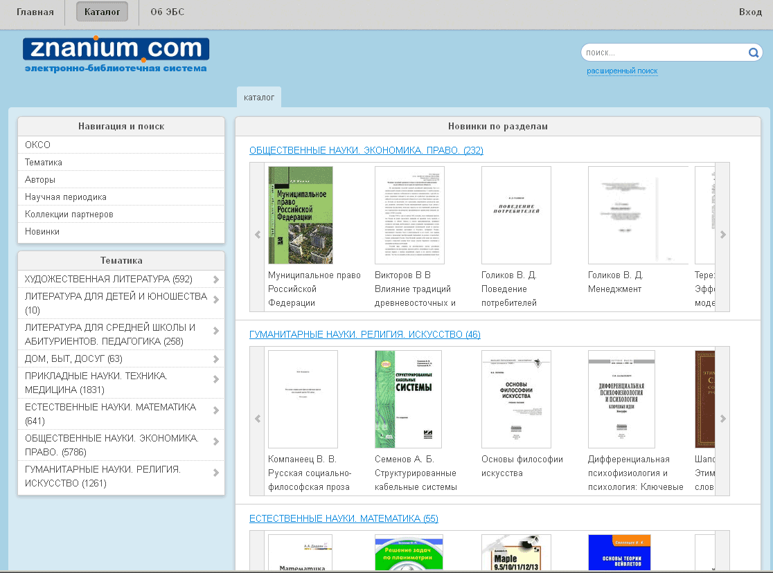
Task: Expand ПРИКЛАДНЫЕ НАУКИ. ТЕХНИКА. МЕДИЦИНА arrow
Action: click(x=216, y=379)
